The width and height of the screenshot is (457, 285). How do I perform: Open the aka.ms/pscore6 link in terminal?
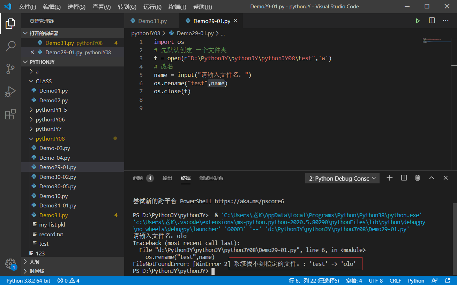click(249, 201)
